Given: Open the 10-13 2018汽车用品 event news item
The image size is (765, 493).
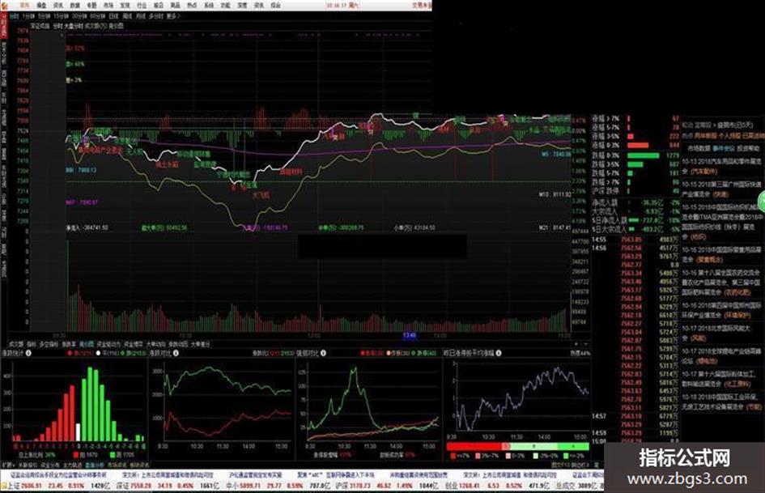Looking at the screenshot, I should point(721,166).
